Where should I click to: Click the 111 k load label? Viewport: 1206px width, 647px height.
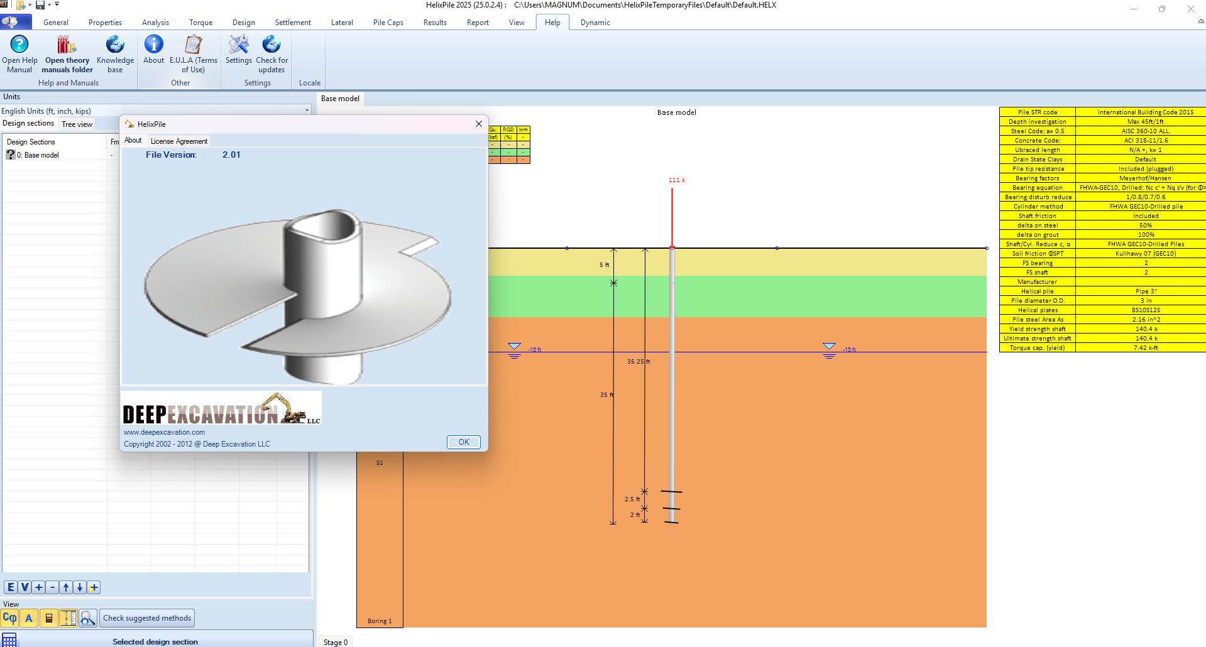pos(676,180)
